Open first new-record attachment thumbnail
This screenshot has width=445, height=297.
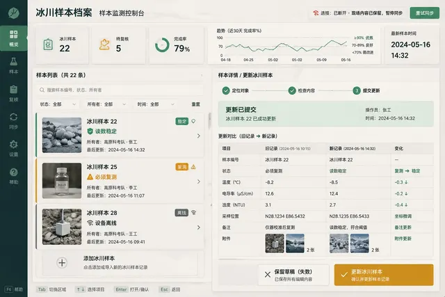[339, 243]
